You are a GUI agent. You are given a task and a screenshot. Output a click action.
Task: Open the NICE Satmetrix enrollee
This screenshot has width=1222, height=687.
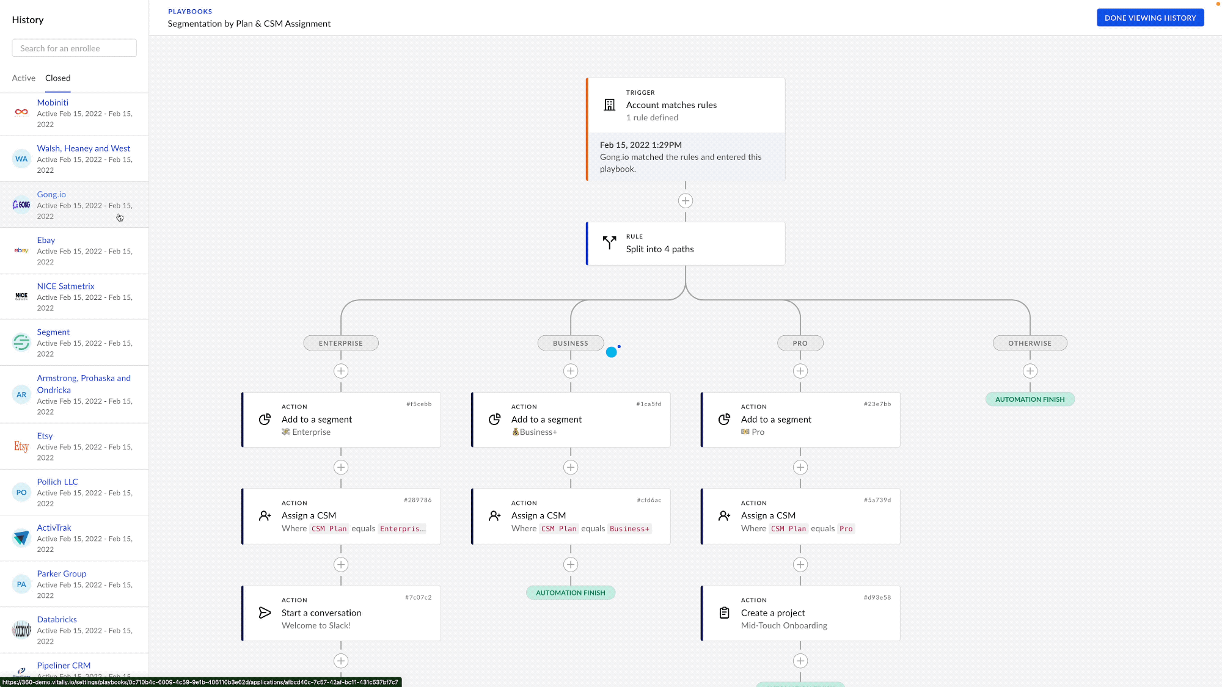coord(75,297)
